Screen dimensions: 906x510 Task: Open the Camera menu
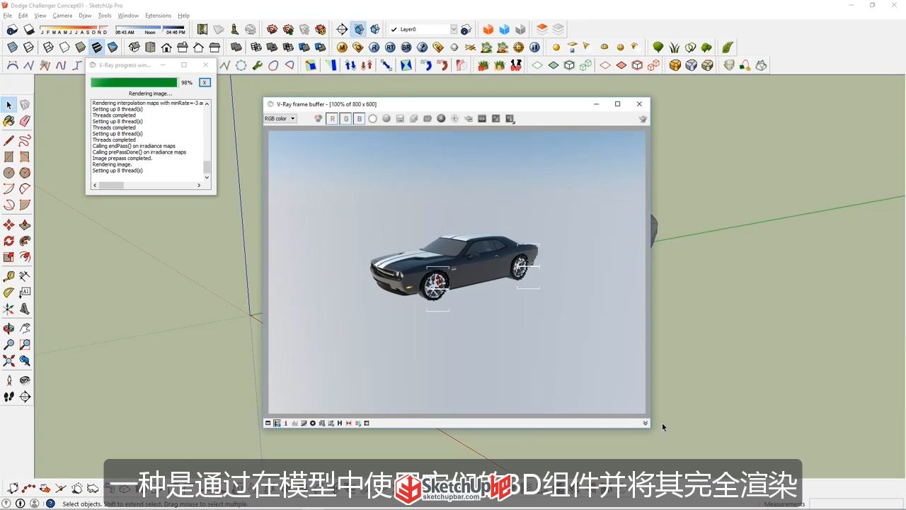(x=62, y=16)
